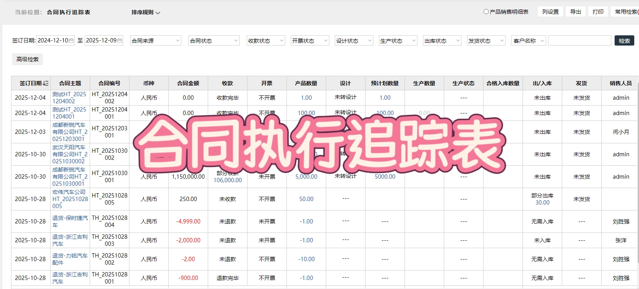Click amount cell -4,999.00

click(x=188, y=221)
